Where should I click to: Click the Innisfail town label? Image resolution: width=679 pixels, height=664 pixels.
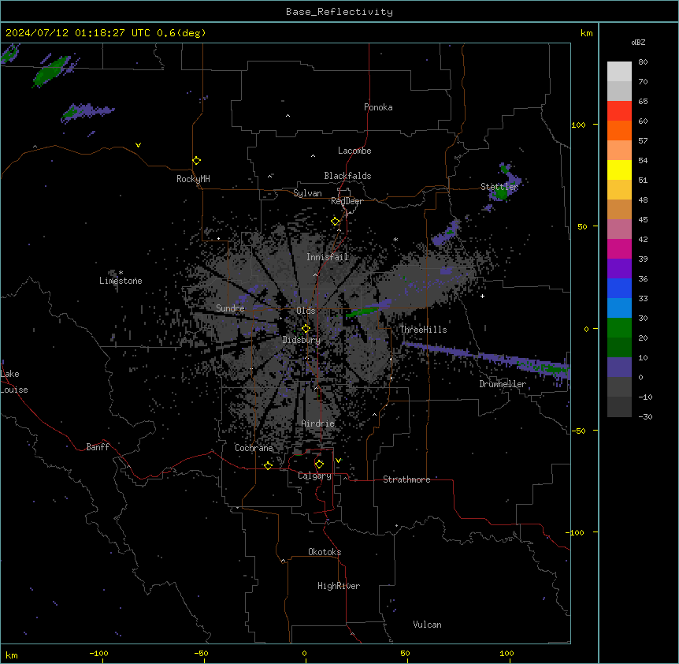click(x=327, y=257)
